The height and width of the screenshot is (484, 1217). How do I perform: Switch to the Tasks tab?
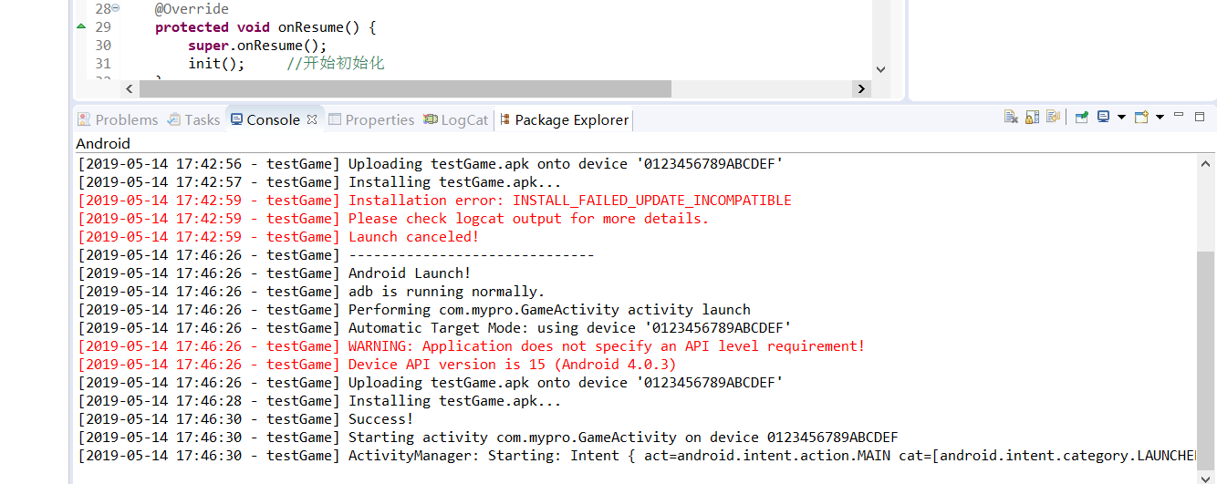tap(193, 119)
